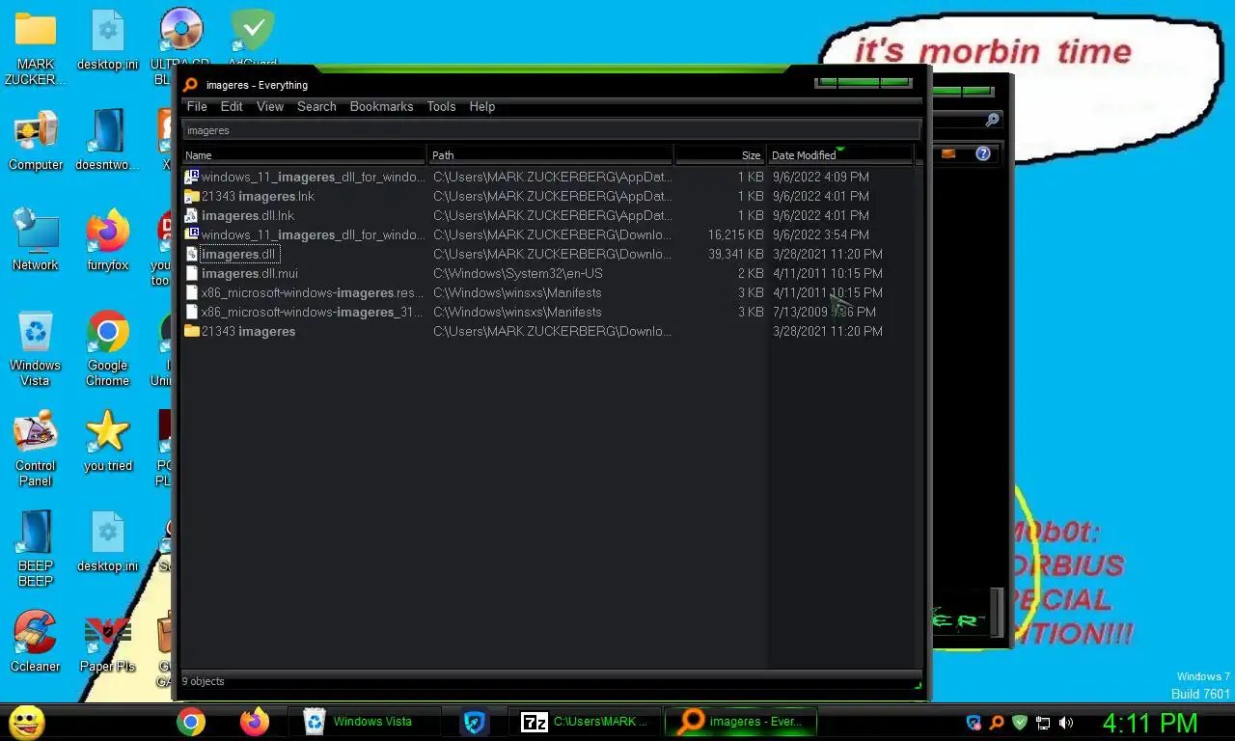Click the orange toolbar icon in the background window

click(948, 153)
